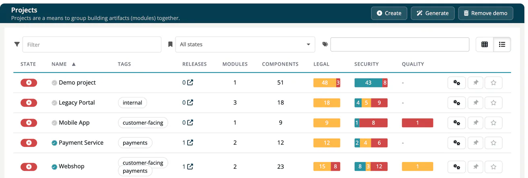Pin the Demo project

pos(475,83)
